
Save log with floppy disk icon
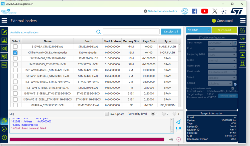point(179,129)
